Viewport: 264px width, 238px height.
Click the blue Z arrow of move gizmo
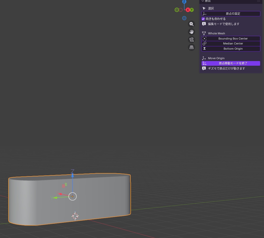point(72,175)
